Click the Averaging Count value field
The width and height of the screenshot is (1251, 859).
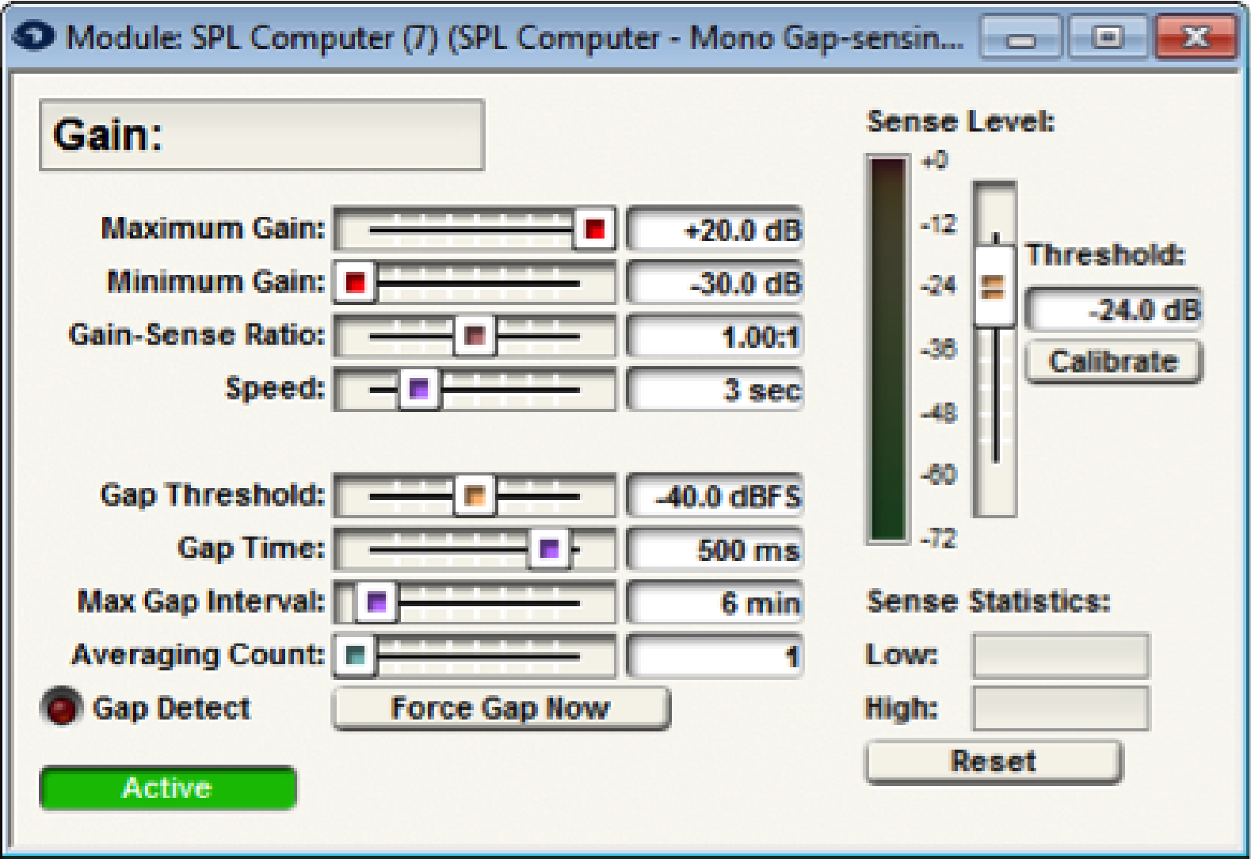click(715, 656)
